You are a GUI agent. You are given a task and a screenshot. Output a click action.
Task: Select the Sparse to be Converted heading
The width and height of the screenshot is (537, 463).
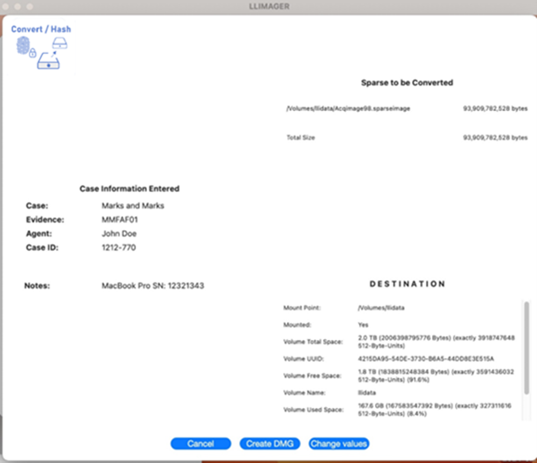(406, 83)
